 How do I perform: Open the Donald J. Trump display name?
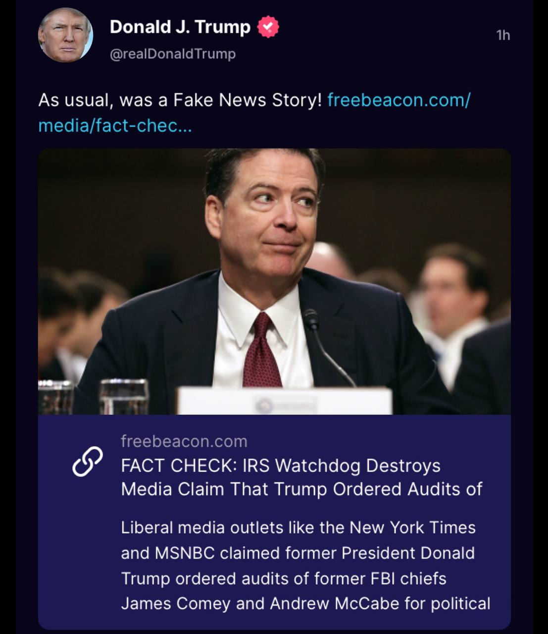coord(180,27)
